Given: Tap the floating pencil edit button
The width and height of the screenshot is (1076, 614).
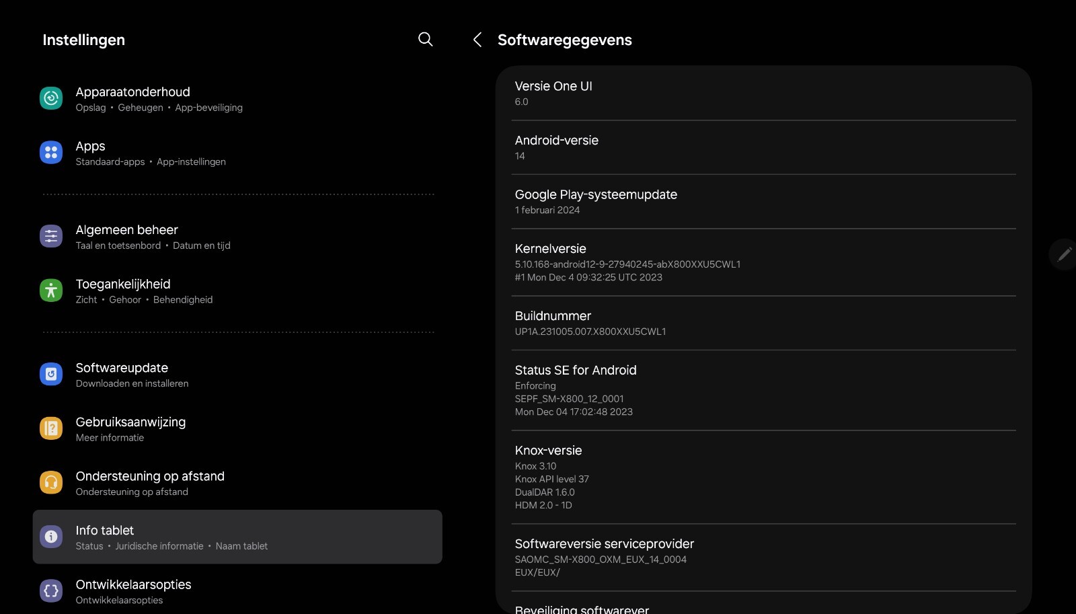Looking at the screenshot, I should [1064, 254].
